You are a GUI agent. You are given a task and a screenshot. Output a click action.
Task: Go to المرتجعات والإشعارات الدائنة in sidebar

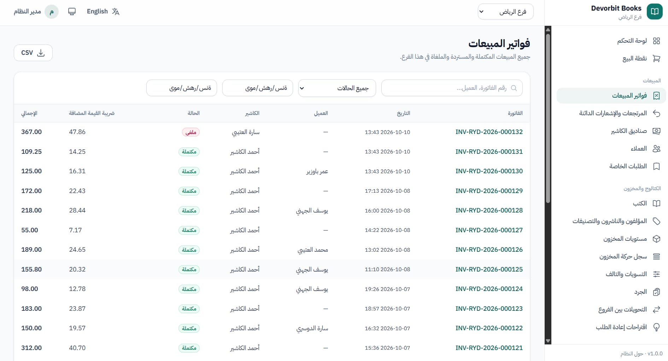point(611,113)
